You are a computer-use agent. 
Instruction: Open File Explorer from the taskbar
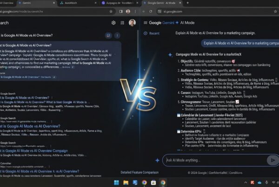click(x=126, y=182)
